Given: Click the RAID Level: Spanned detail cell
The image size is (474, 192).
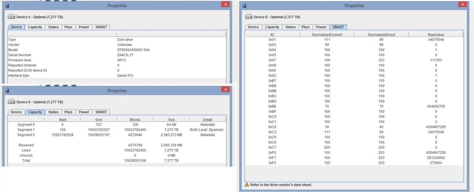Looking at the screenshot, I should point(207,130).
